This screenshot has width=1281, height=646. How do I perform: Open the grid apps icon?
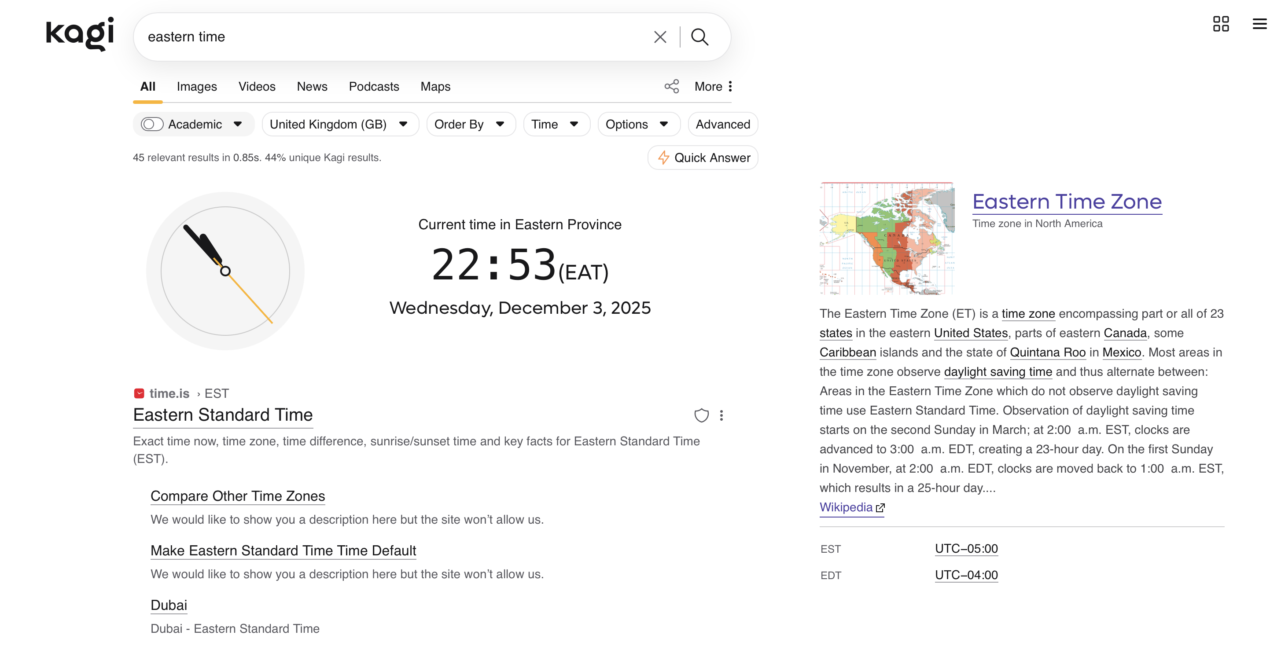1220,23
